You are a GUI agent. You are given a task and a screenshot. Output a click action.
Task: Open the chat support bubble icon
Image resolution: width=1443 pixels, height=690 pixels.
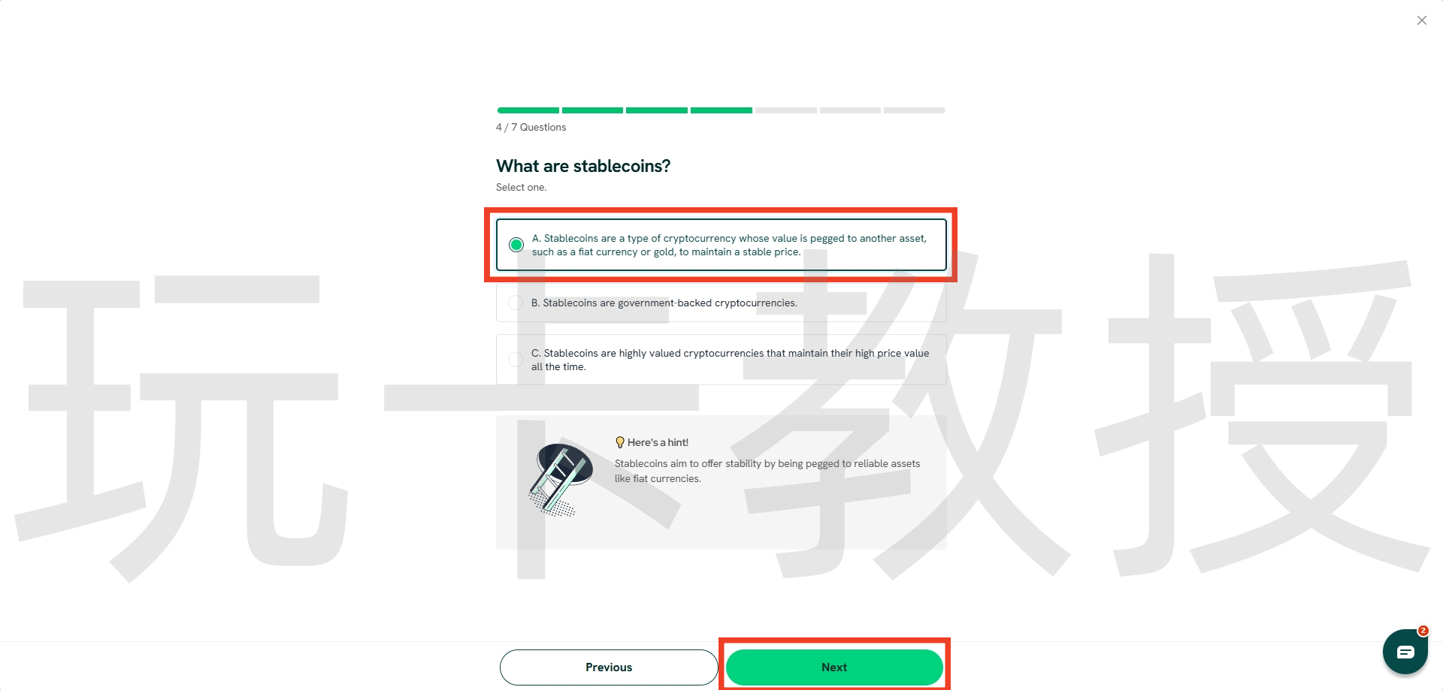coord(1405,652)
